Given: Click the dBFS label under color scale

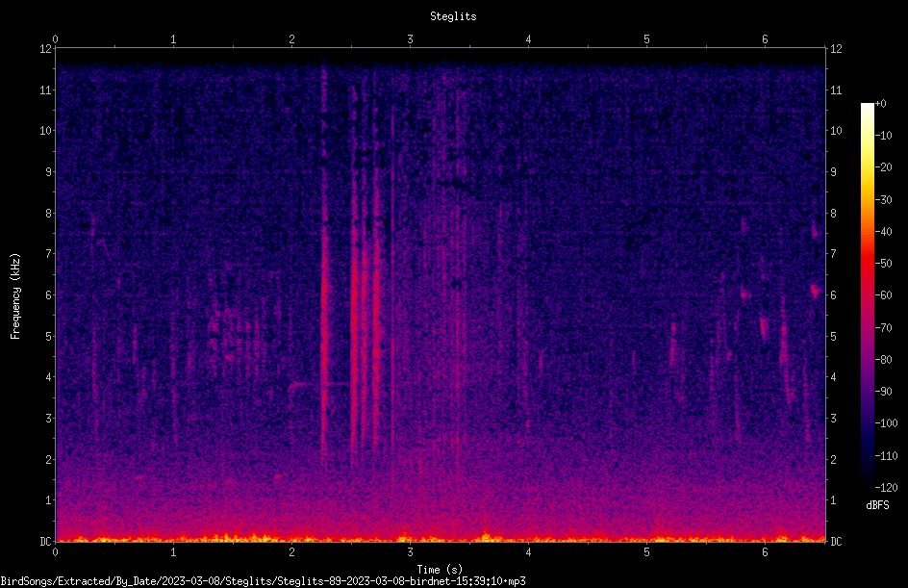Looking at the screenshot, I should [877, 505].
